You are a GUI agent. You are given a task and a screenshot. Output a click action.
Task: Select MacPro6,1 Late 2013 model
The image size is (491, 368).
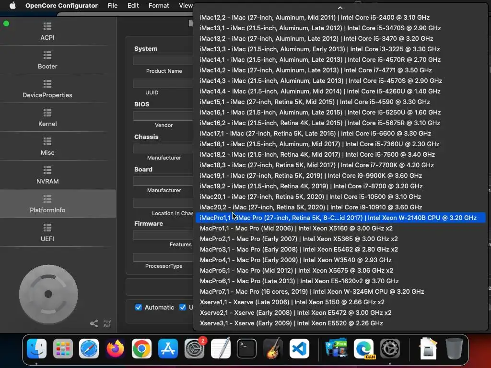click(340, 281)
